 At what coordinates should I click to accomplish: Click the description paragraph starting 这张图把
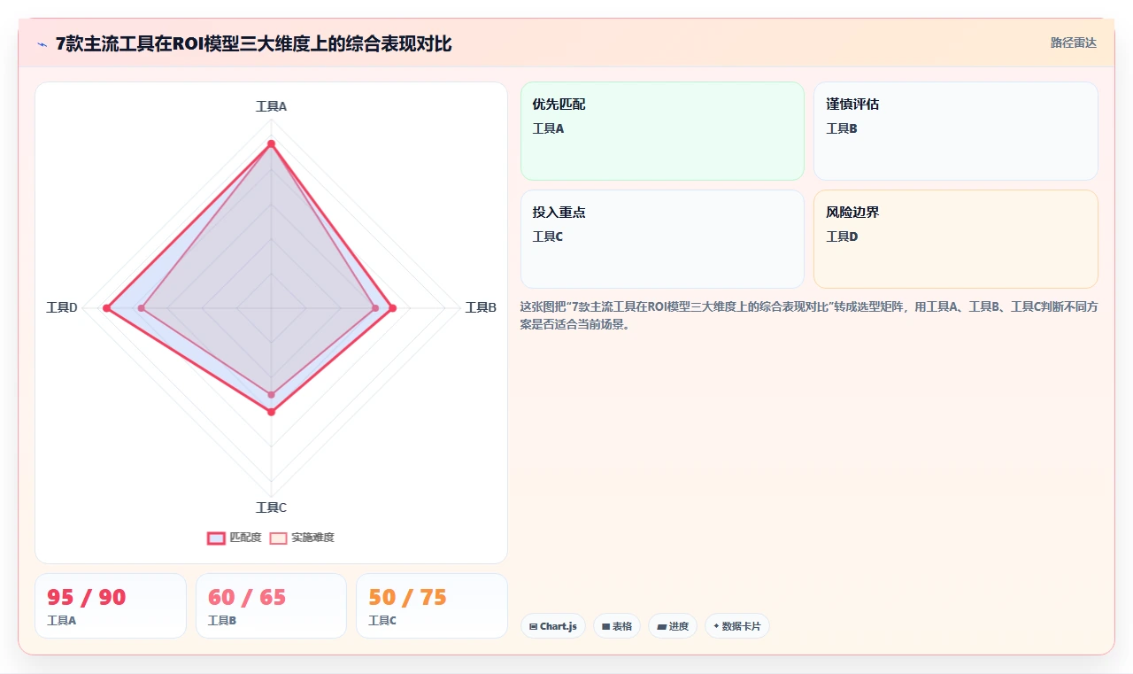click(x=809, y=315)
